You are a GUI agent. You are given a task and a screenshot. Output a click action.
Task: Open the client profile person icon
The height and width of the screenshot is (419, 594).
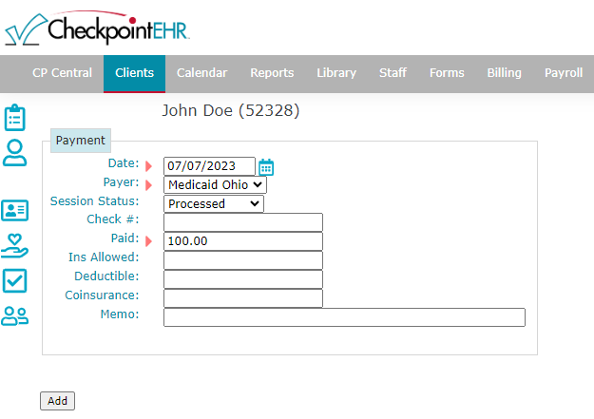pos(15,153)
